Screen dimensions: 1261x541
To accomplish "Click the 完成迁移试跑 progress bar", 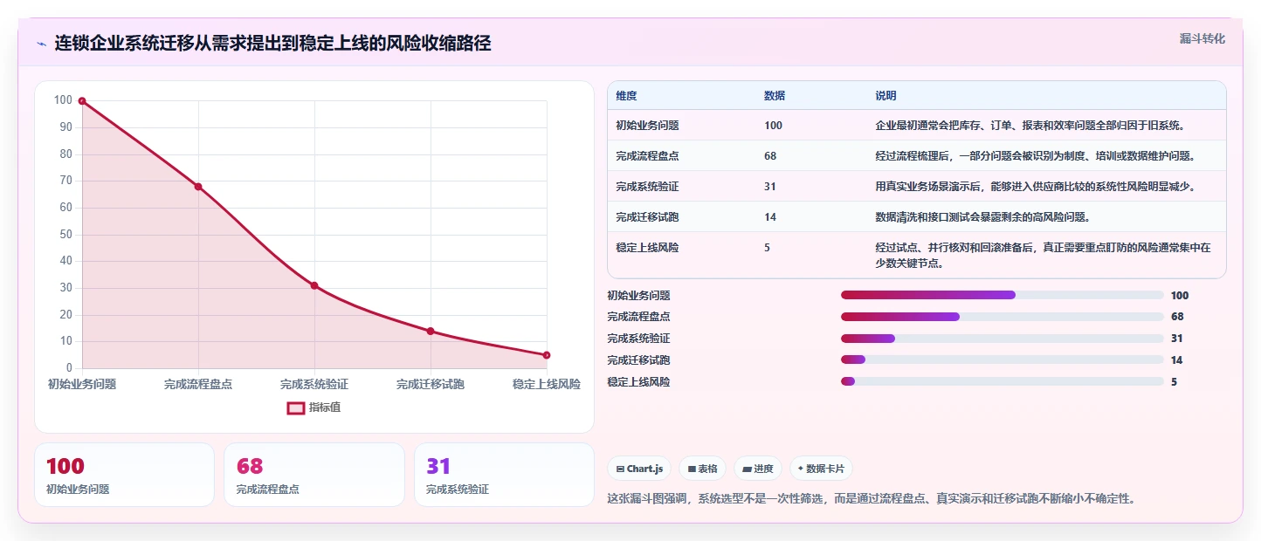I will click(1003, 360).
